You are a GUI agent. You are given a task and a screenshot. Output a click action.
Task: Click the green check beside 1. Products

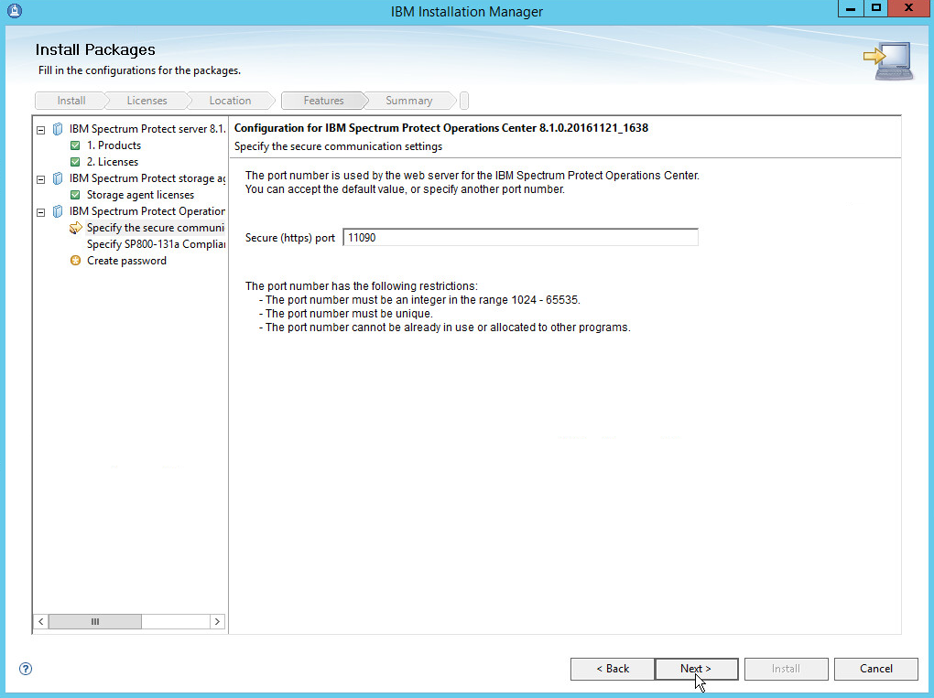(75, 145)
